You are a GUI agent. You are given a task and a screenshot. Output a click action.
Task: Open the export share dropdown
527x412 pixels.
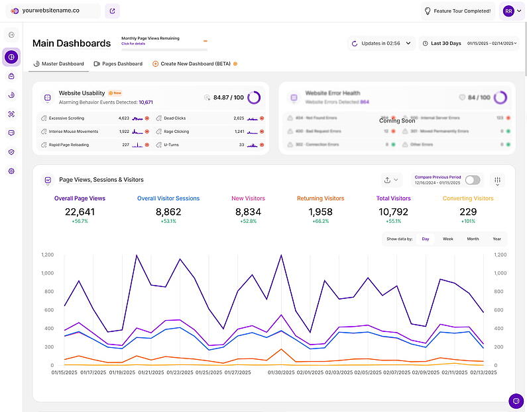tap(391, 181)
